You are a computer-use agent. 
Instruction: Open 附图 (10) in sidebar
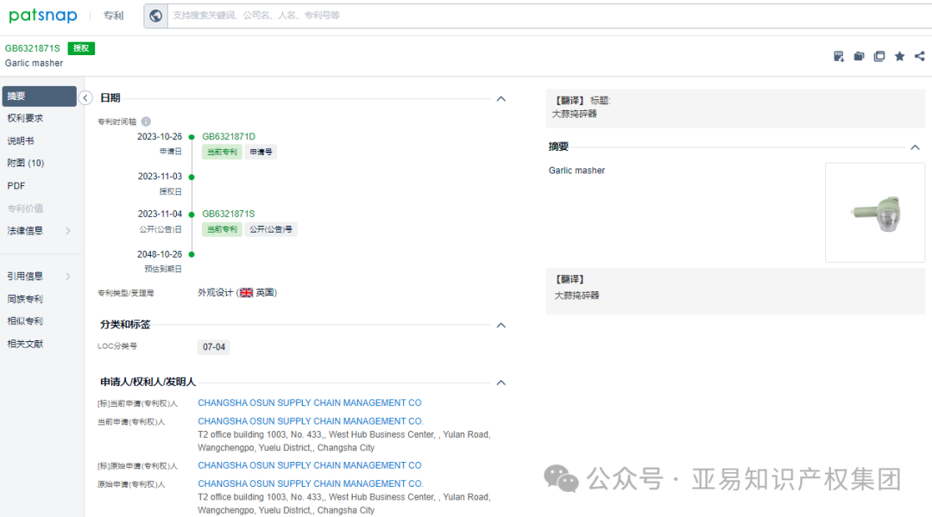(26, 163)
